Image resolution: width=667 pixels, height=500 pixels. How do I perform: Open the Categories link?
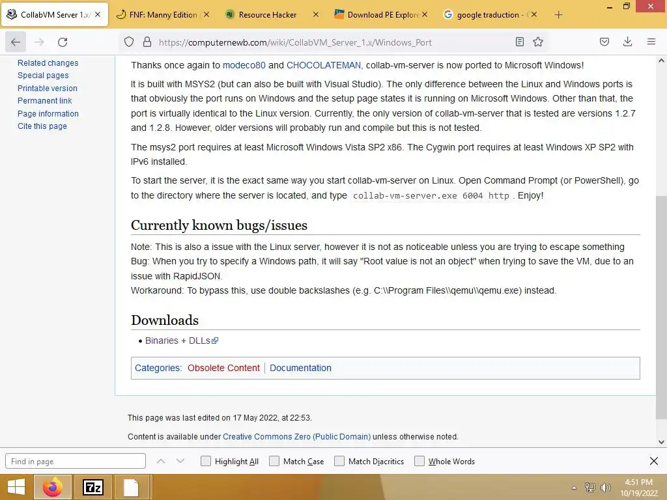pyautogui.click(x=158, y=368)
